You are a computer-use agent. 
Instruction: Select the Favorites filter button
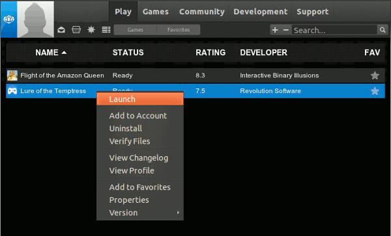[x=179, y=30]
